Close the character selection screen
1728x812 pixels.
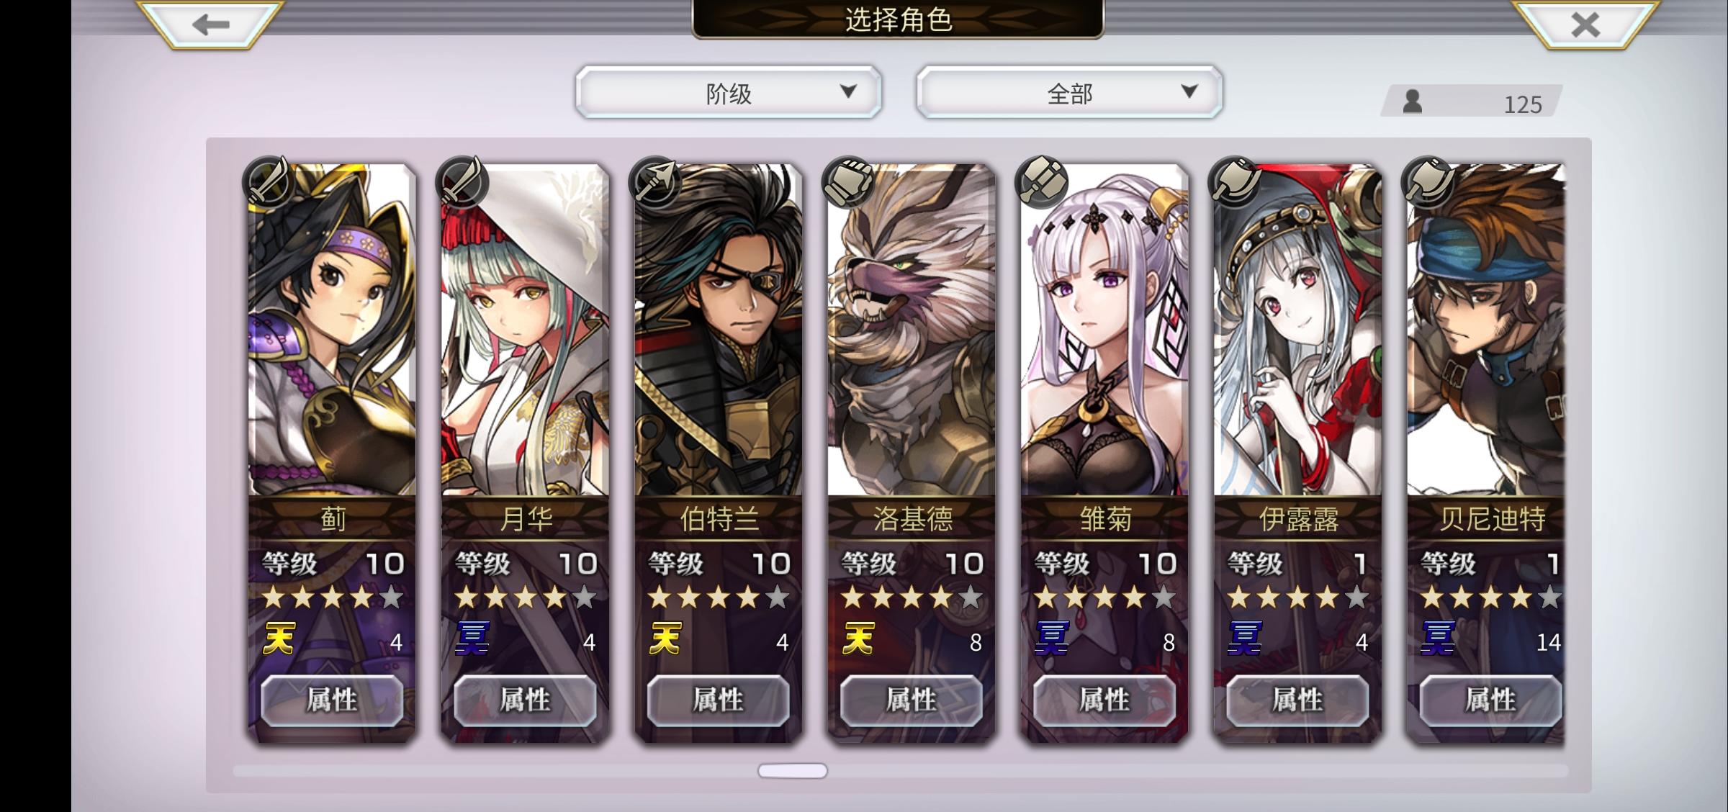1585,25
